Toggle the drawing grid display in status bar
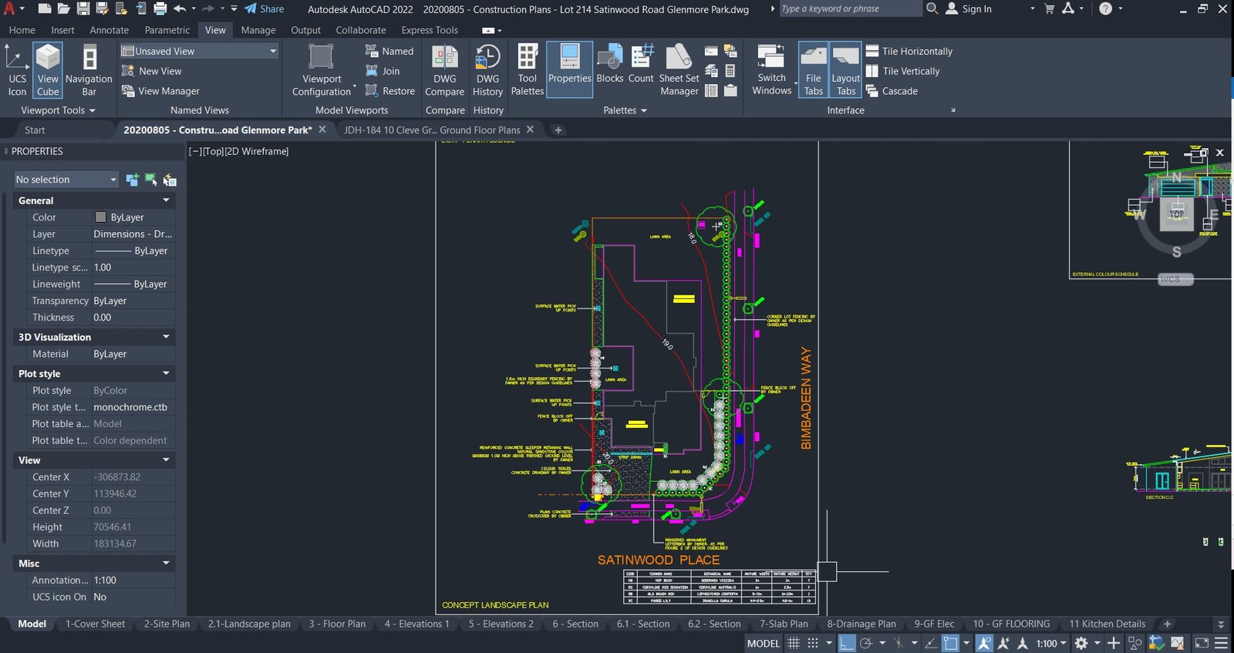The image size is (1234, 653). pos(793,643)
